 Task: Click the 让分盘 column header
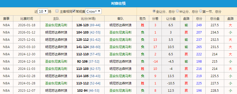[x=171, y=19]
